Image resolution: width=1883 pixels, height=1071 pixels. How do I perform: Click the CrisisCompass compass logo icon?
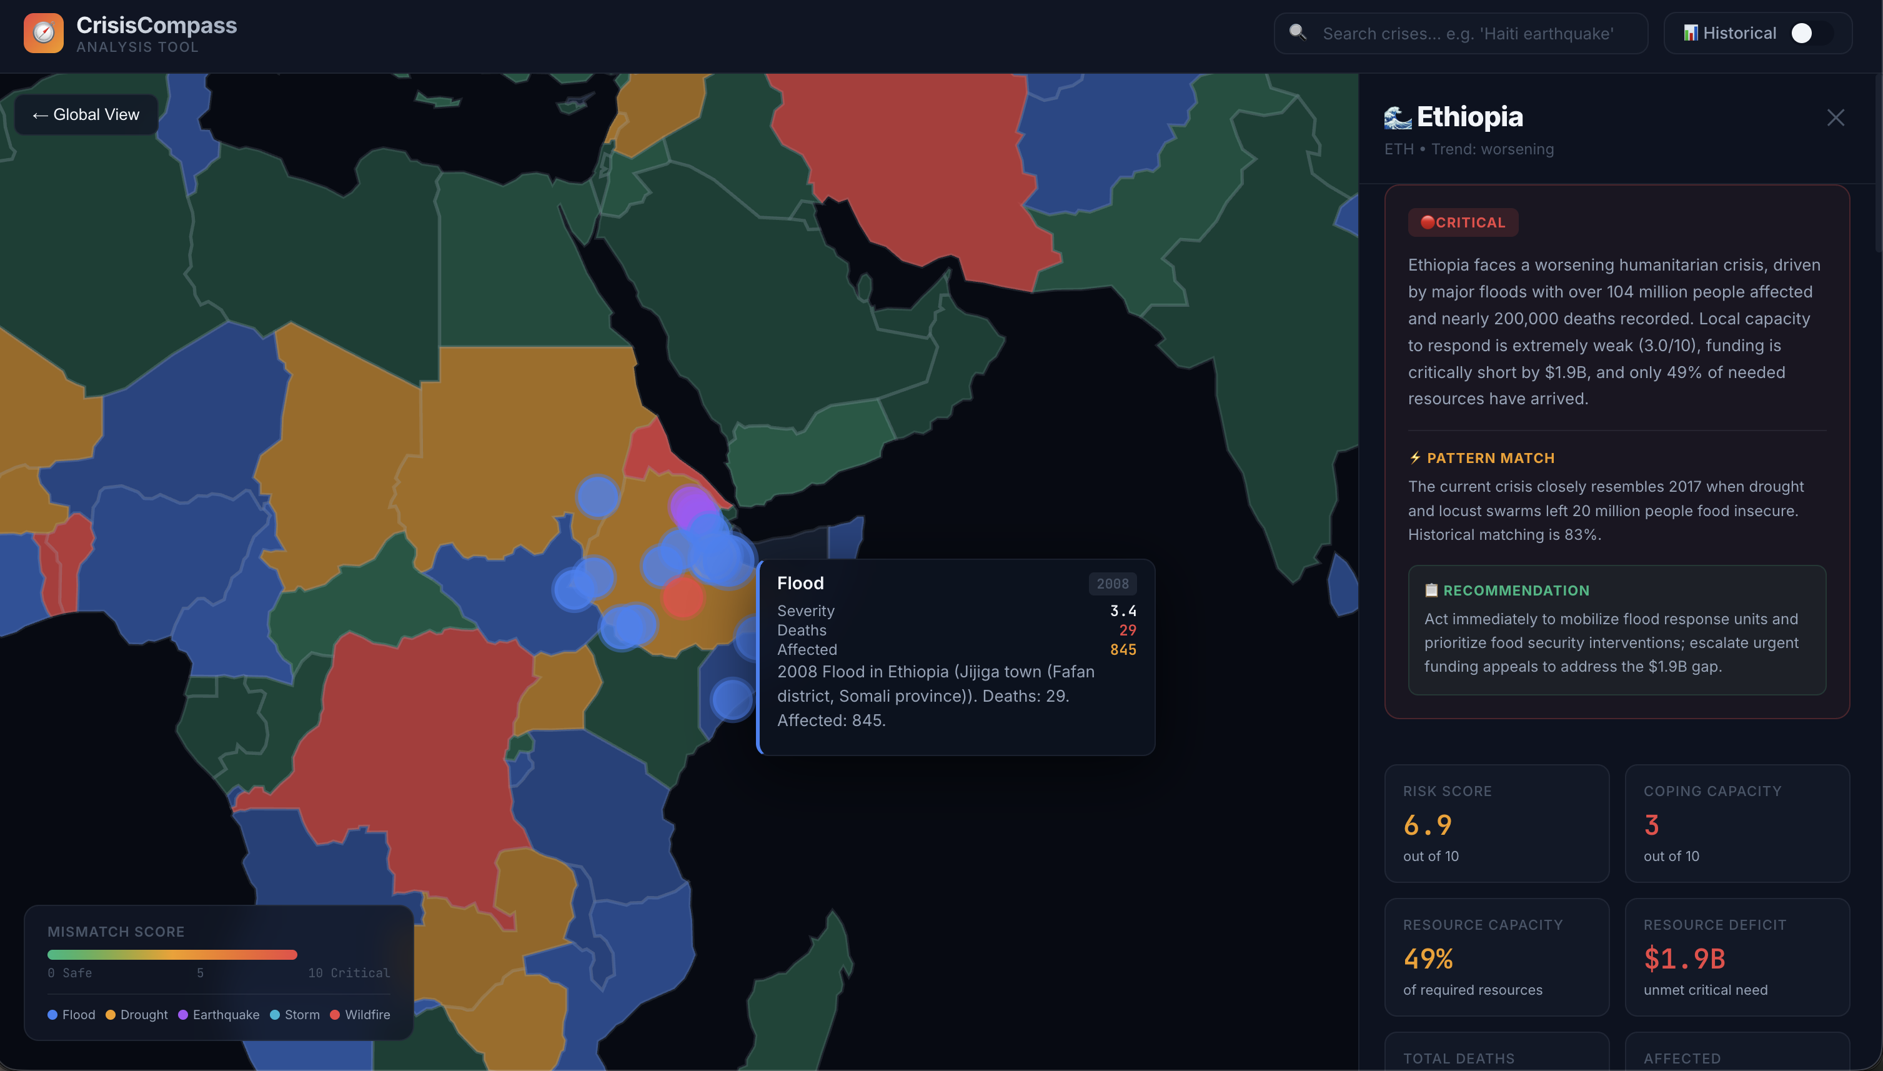pyautogui.click(x=43, y=33)
